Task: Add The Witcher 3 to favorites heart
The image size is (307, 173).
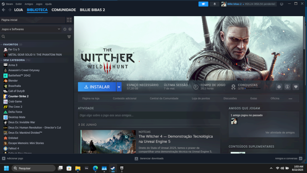Action: pos(295,87)
